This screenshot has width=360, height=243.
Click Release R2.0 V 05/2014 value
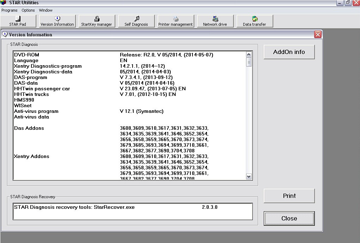pos(166,55)
